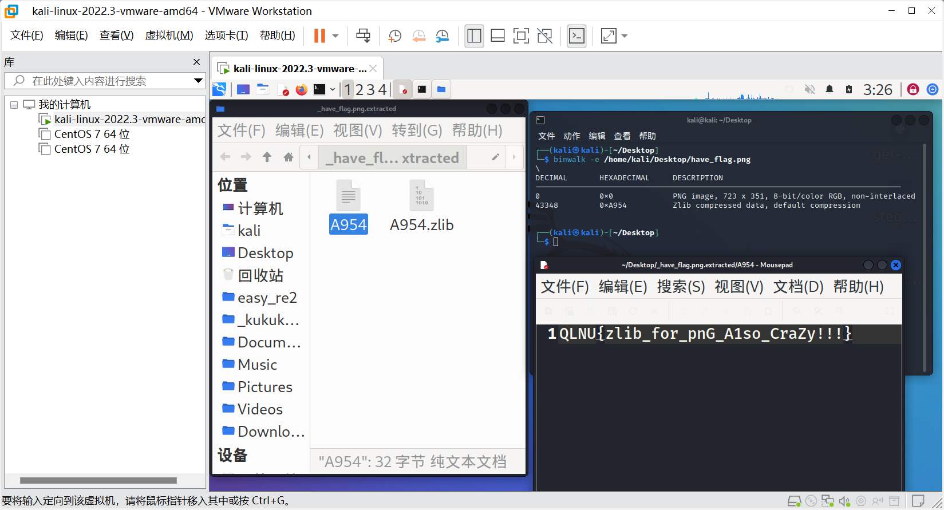
Task: Open VMware console view icon
Action: (576, 36)
